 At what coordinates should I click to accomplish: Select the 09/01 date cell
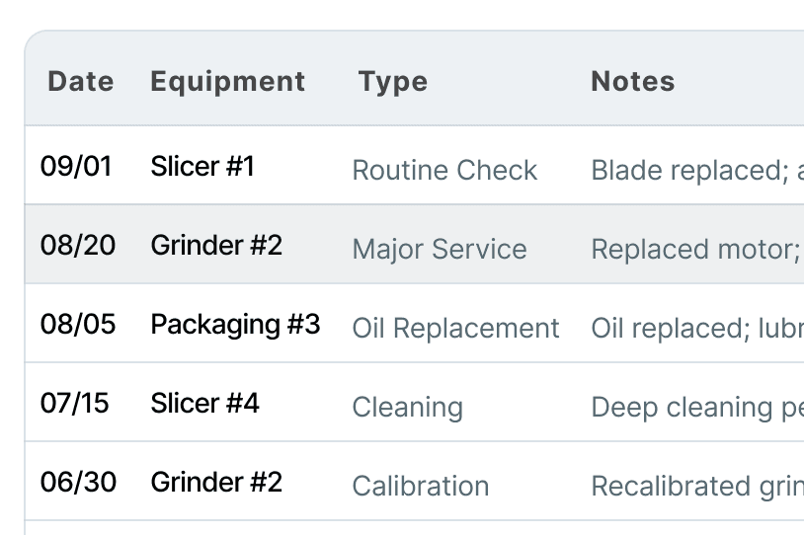coord(76,166)
